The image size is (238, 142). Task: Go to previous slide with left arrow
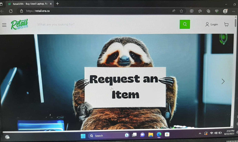(10, 83)
